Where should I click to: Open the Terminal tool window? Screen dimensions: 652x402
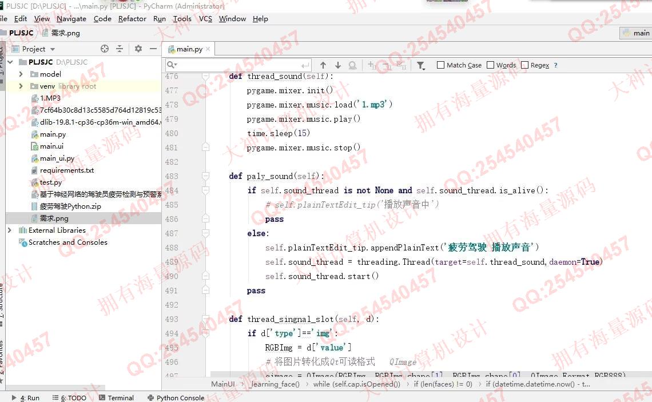click(x=120, y=397)
